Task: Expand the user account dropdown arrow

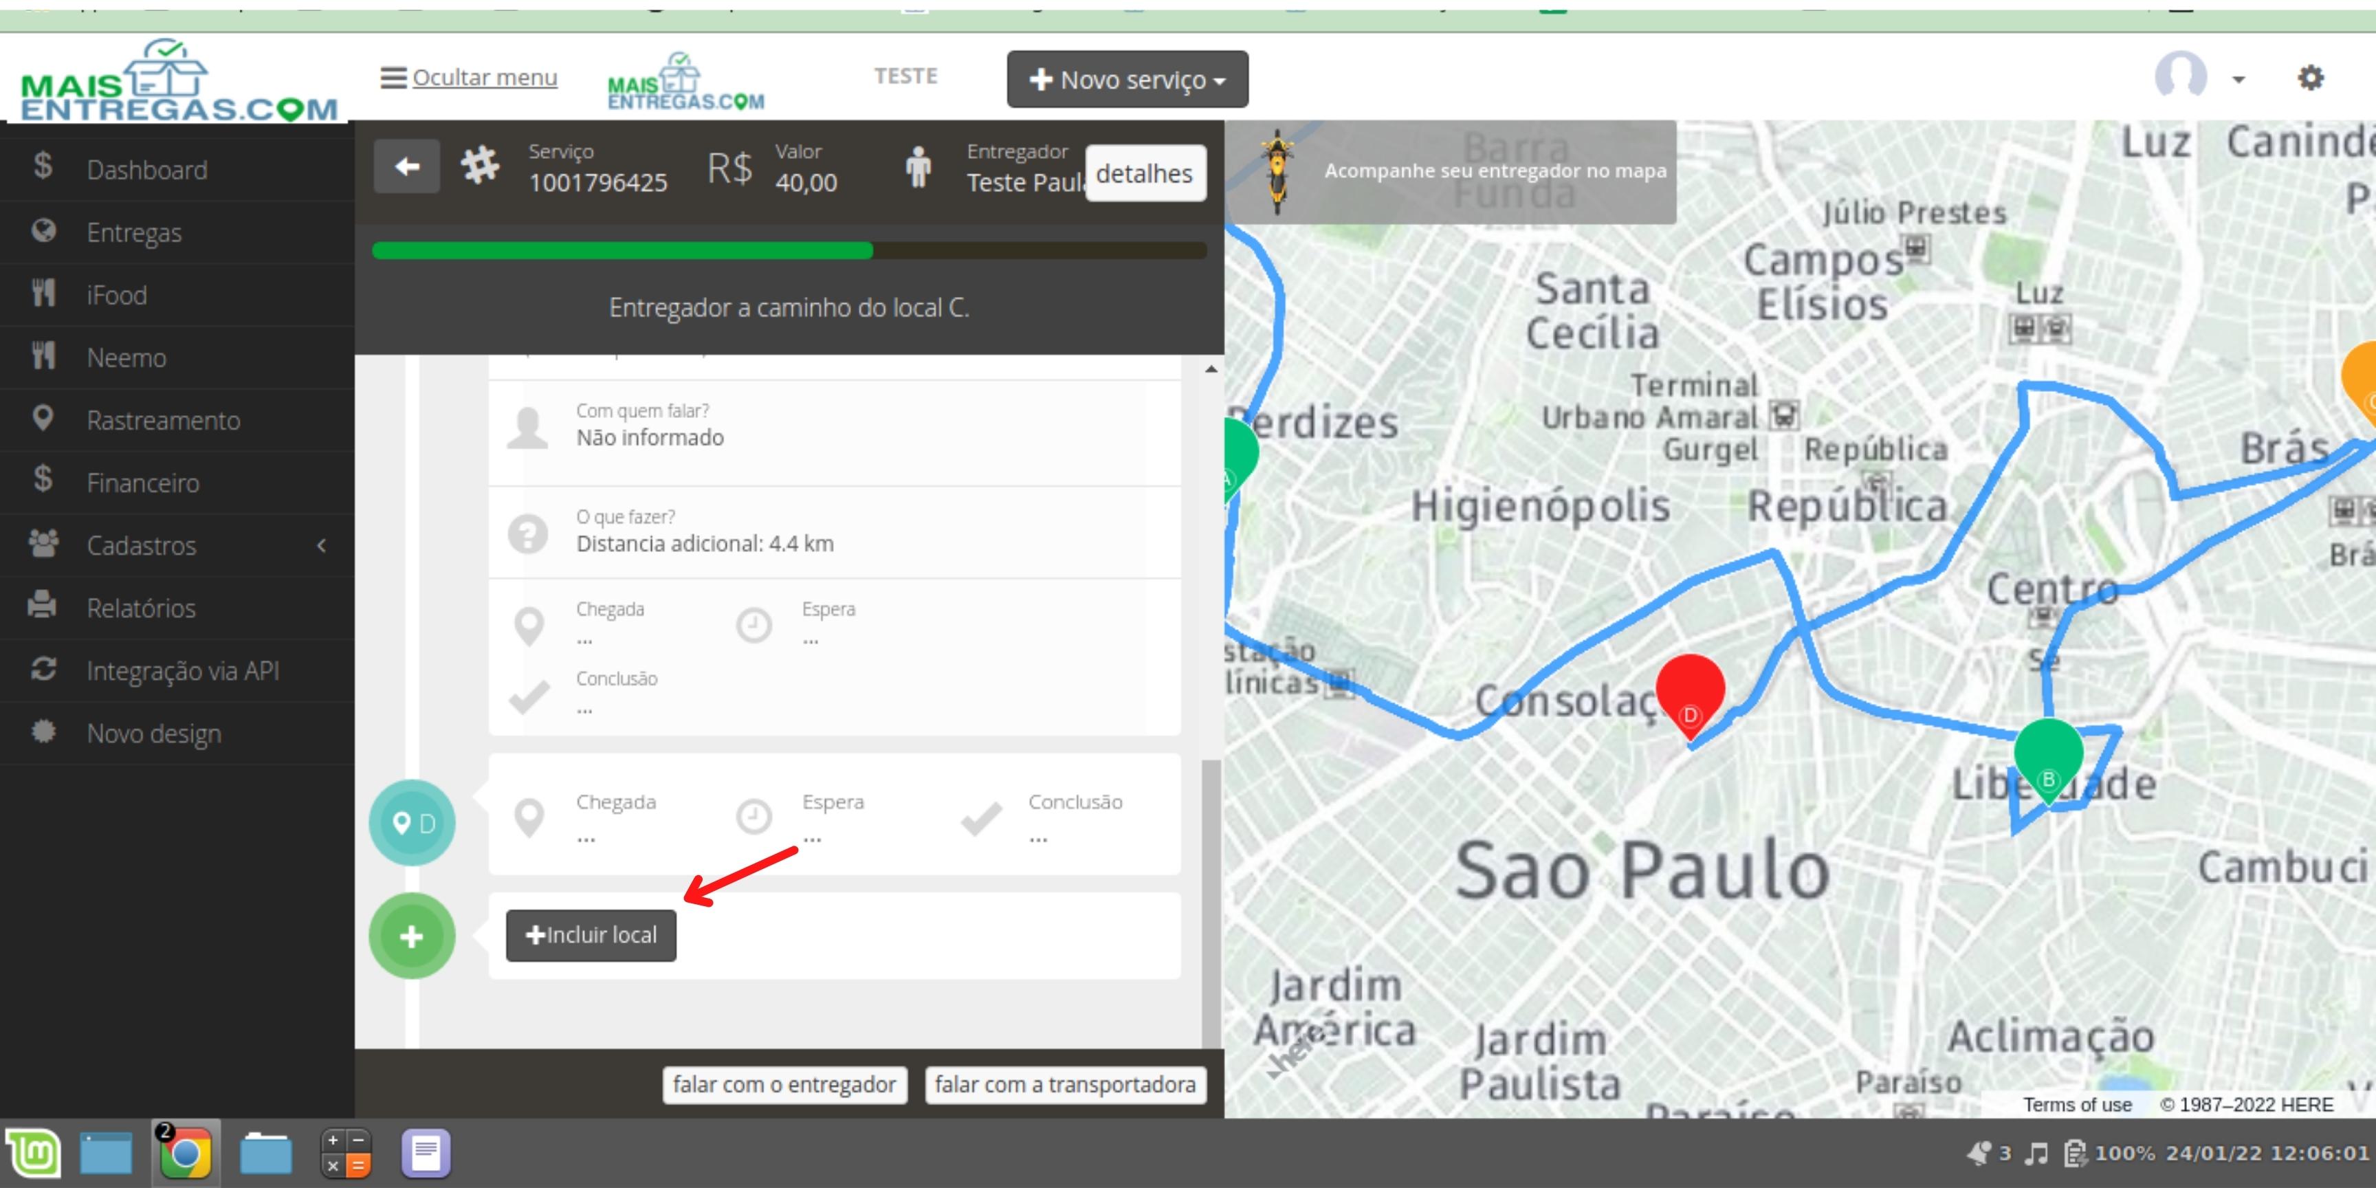Action: point(2238,80)
